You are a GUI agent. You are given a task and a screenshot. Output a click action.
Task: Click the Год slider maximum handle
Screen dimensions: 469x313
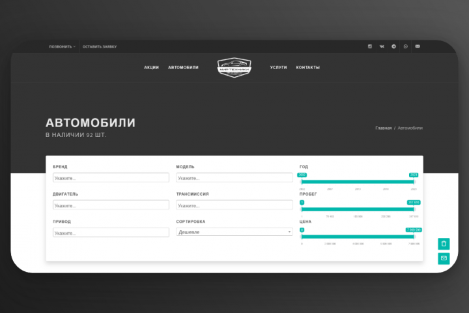click(414, 181)
